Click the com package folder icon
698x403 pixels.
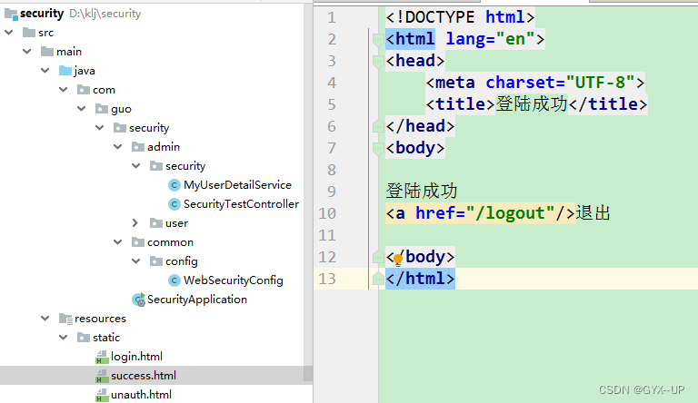[84, 90]
